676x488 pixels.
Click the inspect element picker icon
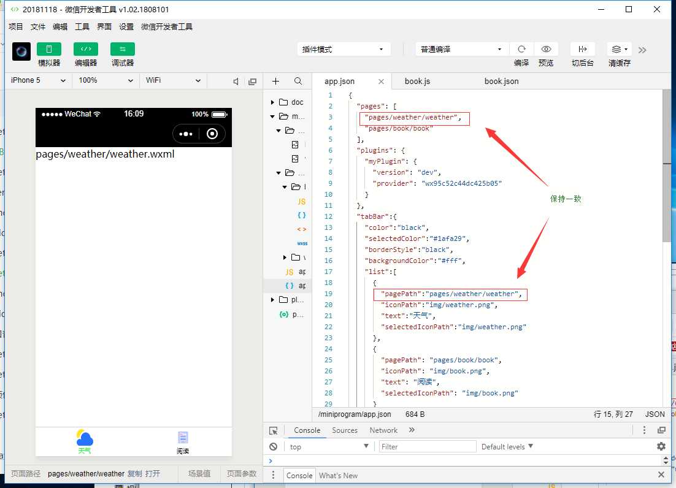pyautogui.click(x=274, y=431)
